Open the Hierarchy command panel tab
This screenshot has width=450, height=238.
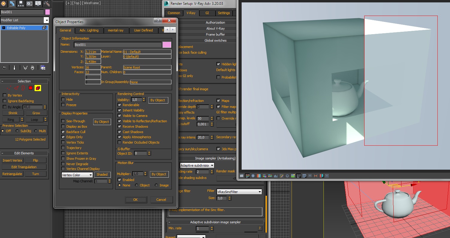(21, 4)
